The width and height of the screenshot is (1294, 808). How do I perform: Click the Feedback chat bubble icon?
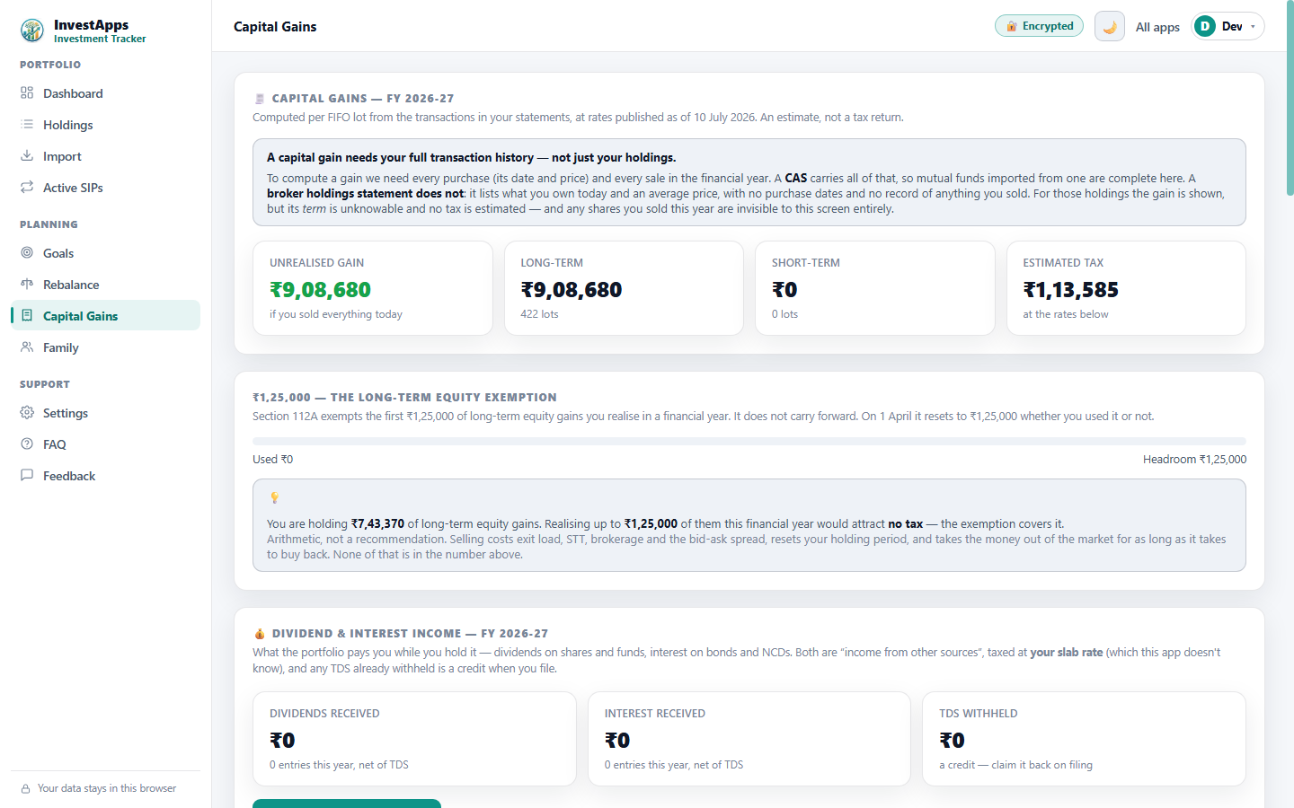(27, 475)
